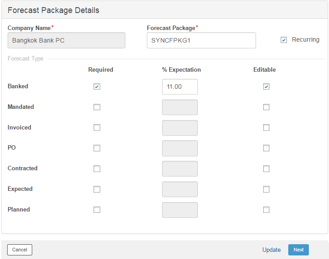Click the Cancel button

(20, 250)
